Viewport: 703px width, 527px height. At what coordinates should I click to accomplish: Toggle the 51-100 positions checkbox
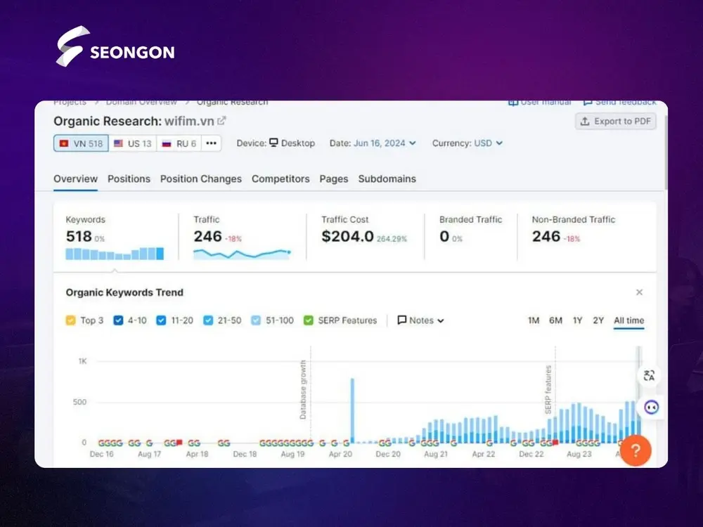click(x=256, y=320)
